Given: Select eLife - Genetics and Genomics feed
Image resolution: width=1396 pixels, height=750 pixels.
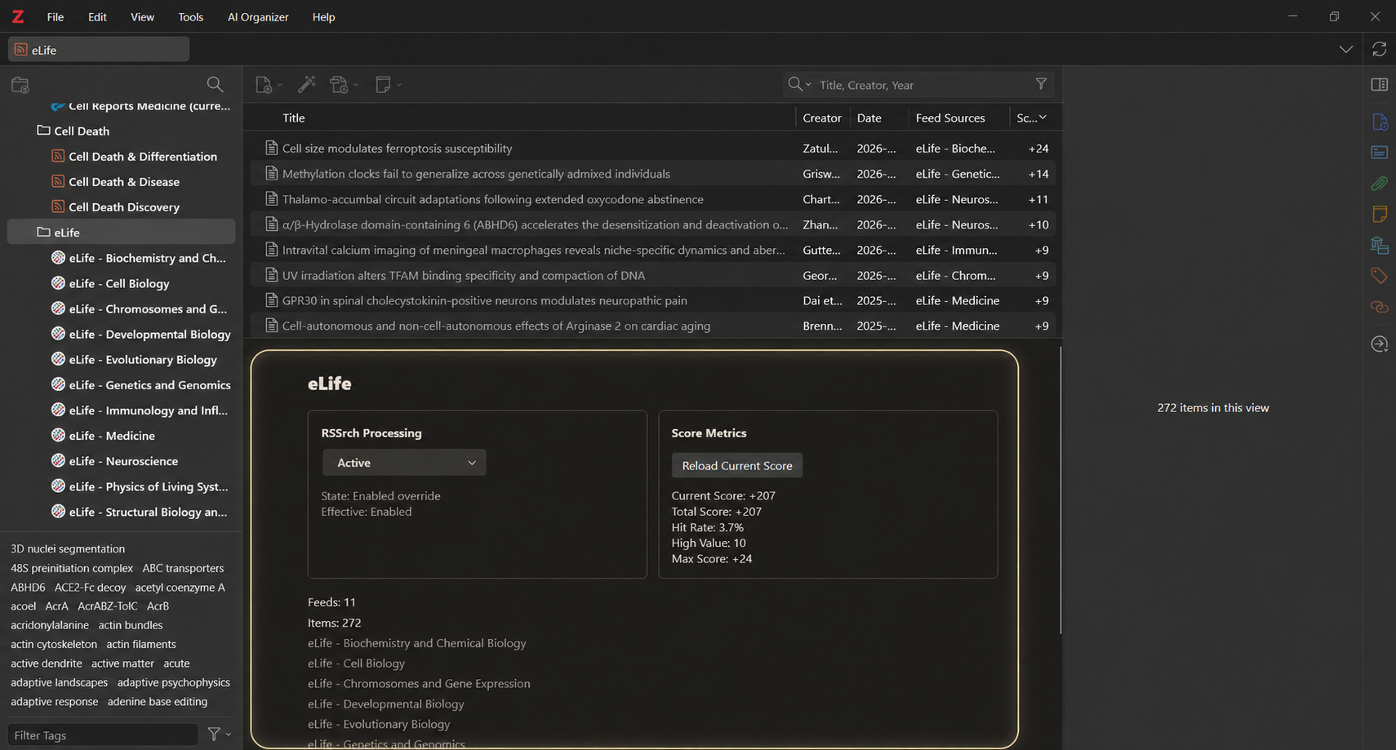Looking at the screenshot, I should [122, 384].
